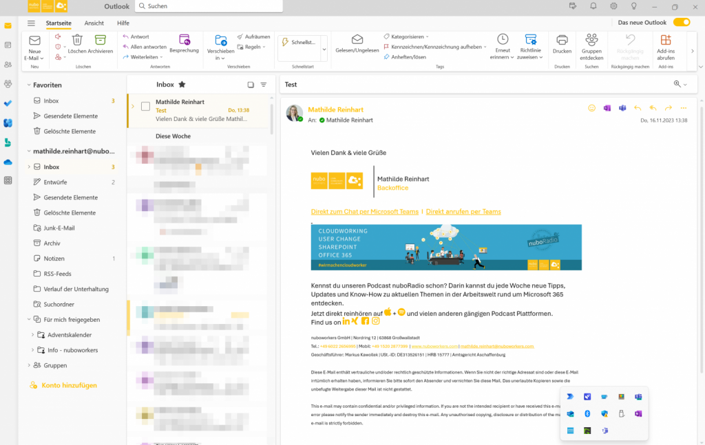Open Verschieben in dropdown
705x445 pixels.
(x=223, y=58)
